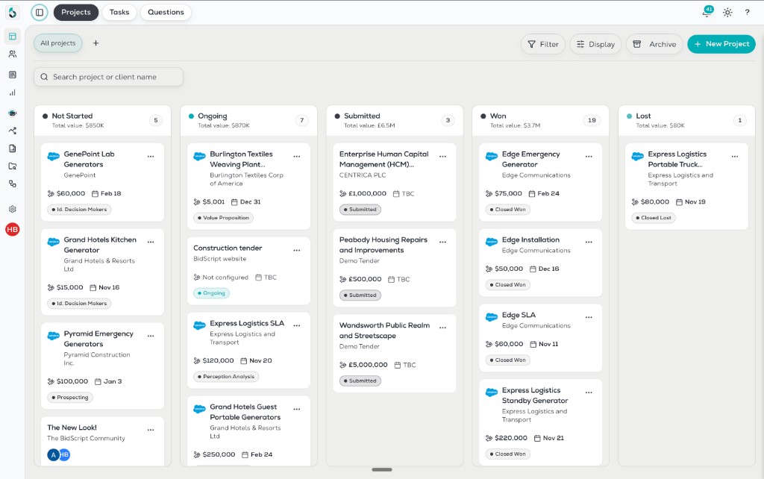Open more menu on Grand Hotels Kitchen Generator
Screen dimensions: 764x479
tap(151, 242)
